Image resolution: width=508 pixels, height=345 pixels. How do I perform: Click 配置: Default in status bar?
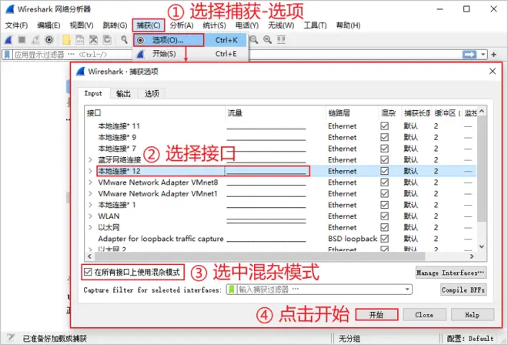click(x=470, y=339)
